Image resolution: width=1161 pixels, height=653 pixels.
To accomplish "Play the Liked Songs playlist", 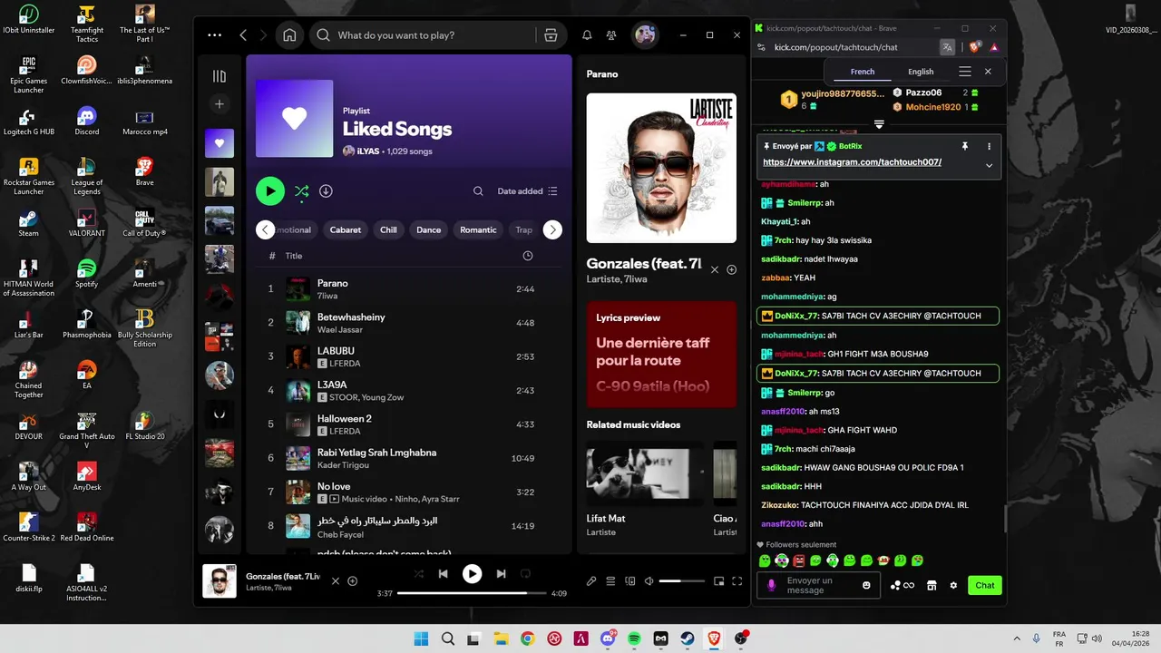I will [x=269, y=191].
